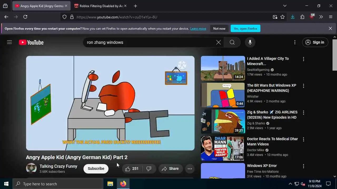Viewport: 337px width, 189px height.
Task: Open Talking Crazy Funny channel avatar
Action: pos(31,169)
